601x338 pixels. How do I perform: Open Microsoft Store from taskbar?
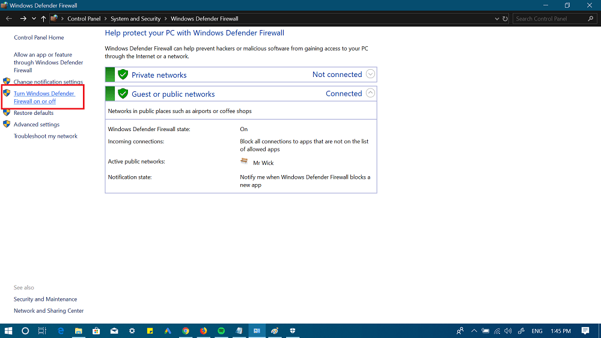pos(96,331)
